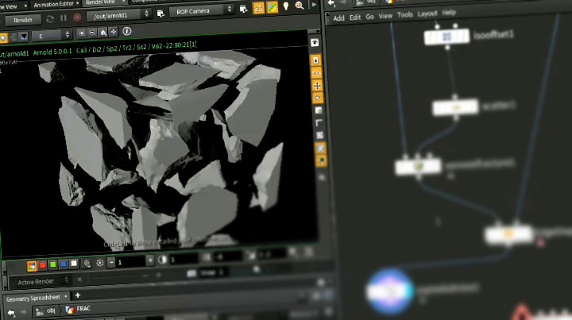Select the voronoi fracture node
Viewport: 572px width, 320px height.
pyautogui.click(x=419, y=167)
